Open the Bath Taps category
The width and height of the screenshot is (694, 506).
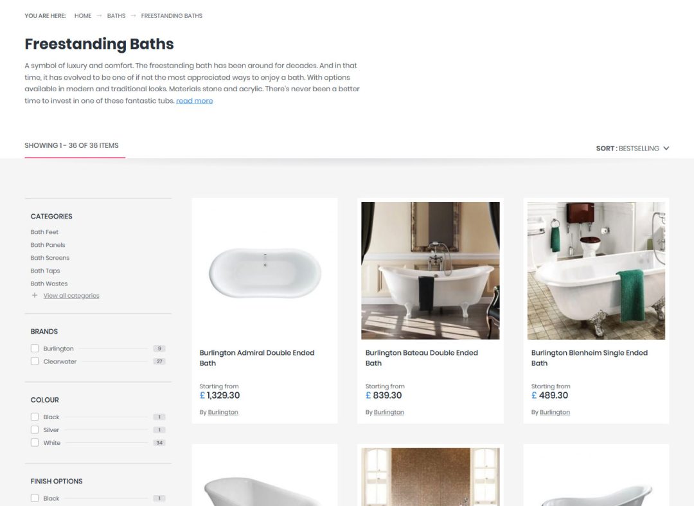[45, 271]
